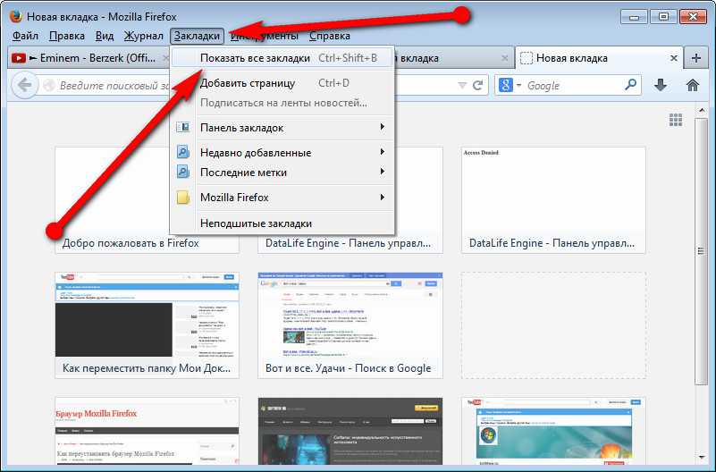Open the Браузер Mozilla Firefox tile
The width and height of the screenshot is (716, 472).
coord(147,431)
